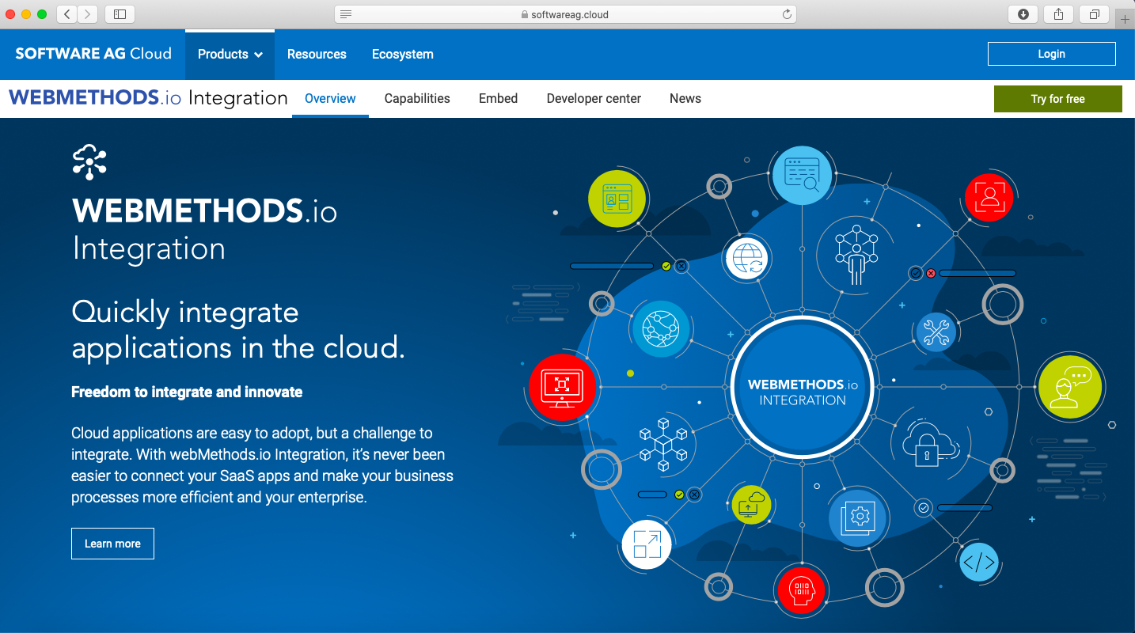Image resolution: width=1135 pixels, height=633 pixels.
Task: Show all tabs overview icon
Action: point(1094,14)
